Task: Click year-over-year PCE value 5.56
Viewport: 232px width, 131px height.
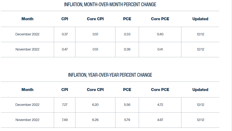Action: point(127,105)
